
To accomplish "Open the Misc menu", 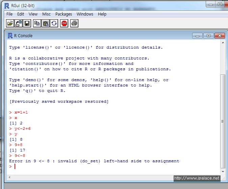I will pyautogui.click(x=46, y=14).
